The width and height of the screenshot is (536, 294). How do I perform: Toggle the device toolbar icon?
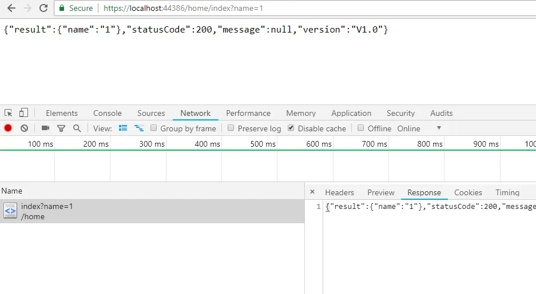[23, 113]
